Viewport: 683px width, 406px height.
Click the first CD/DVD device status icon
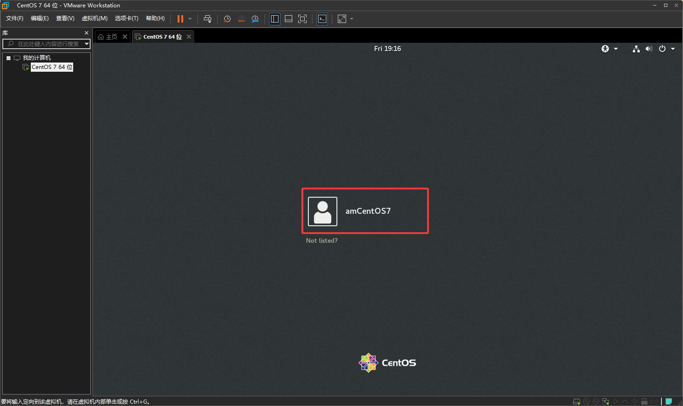(x=586, y=401)
